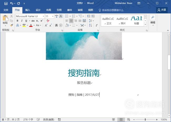Align text right
Screen dimensions: 171x122
click(76, 21)
